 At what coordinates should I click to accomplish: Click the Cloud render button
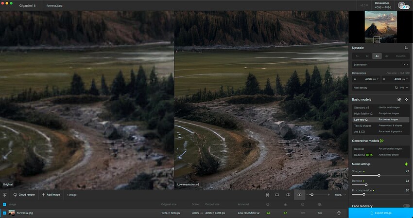click(x=24, y=195)
